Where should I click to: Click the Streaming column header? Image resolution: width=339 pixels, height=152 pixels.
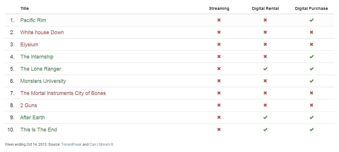pos(219,8)
